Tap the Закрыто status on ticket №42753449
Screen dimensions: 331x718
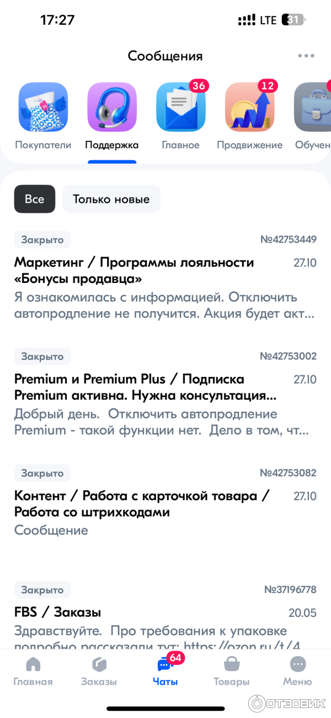42,240
